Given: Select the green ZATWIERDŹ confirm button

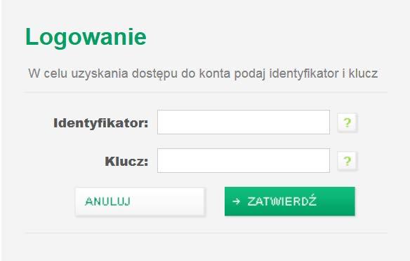Looking at the screenshot, I should [290, 202].
